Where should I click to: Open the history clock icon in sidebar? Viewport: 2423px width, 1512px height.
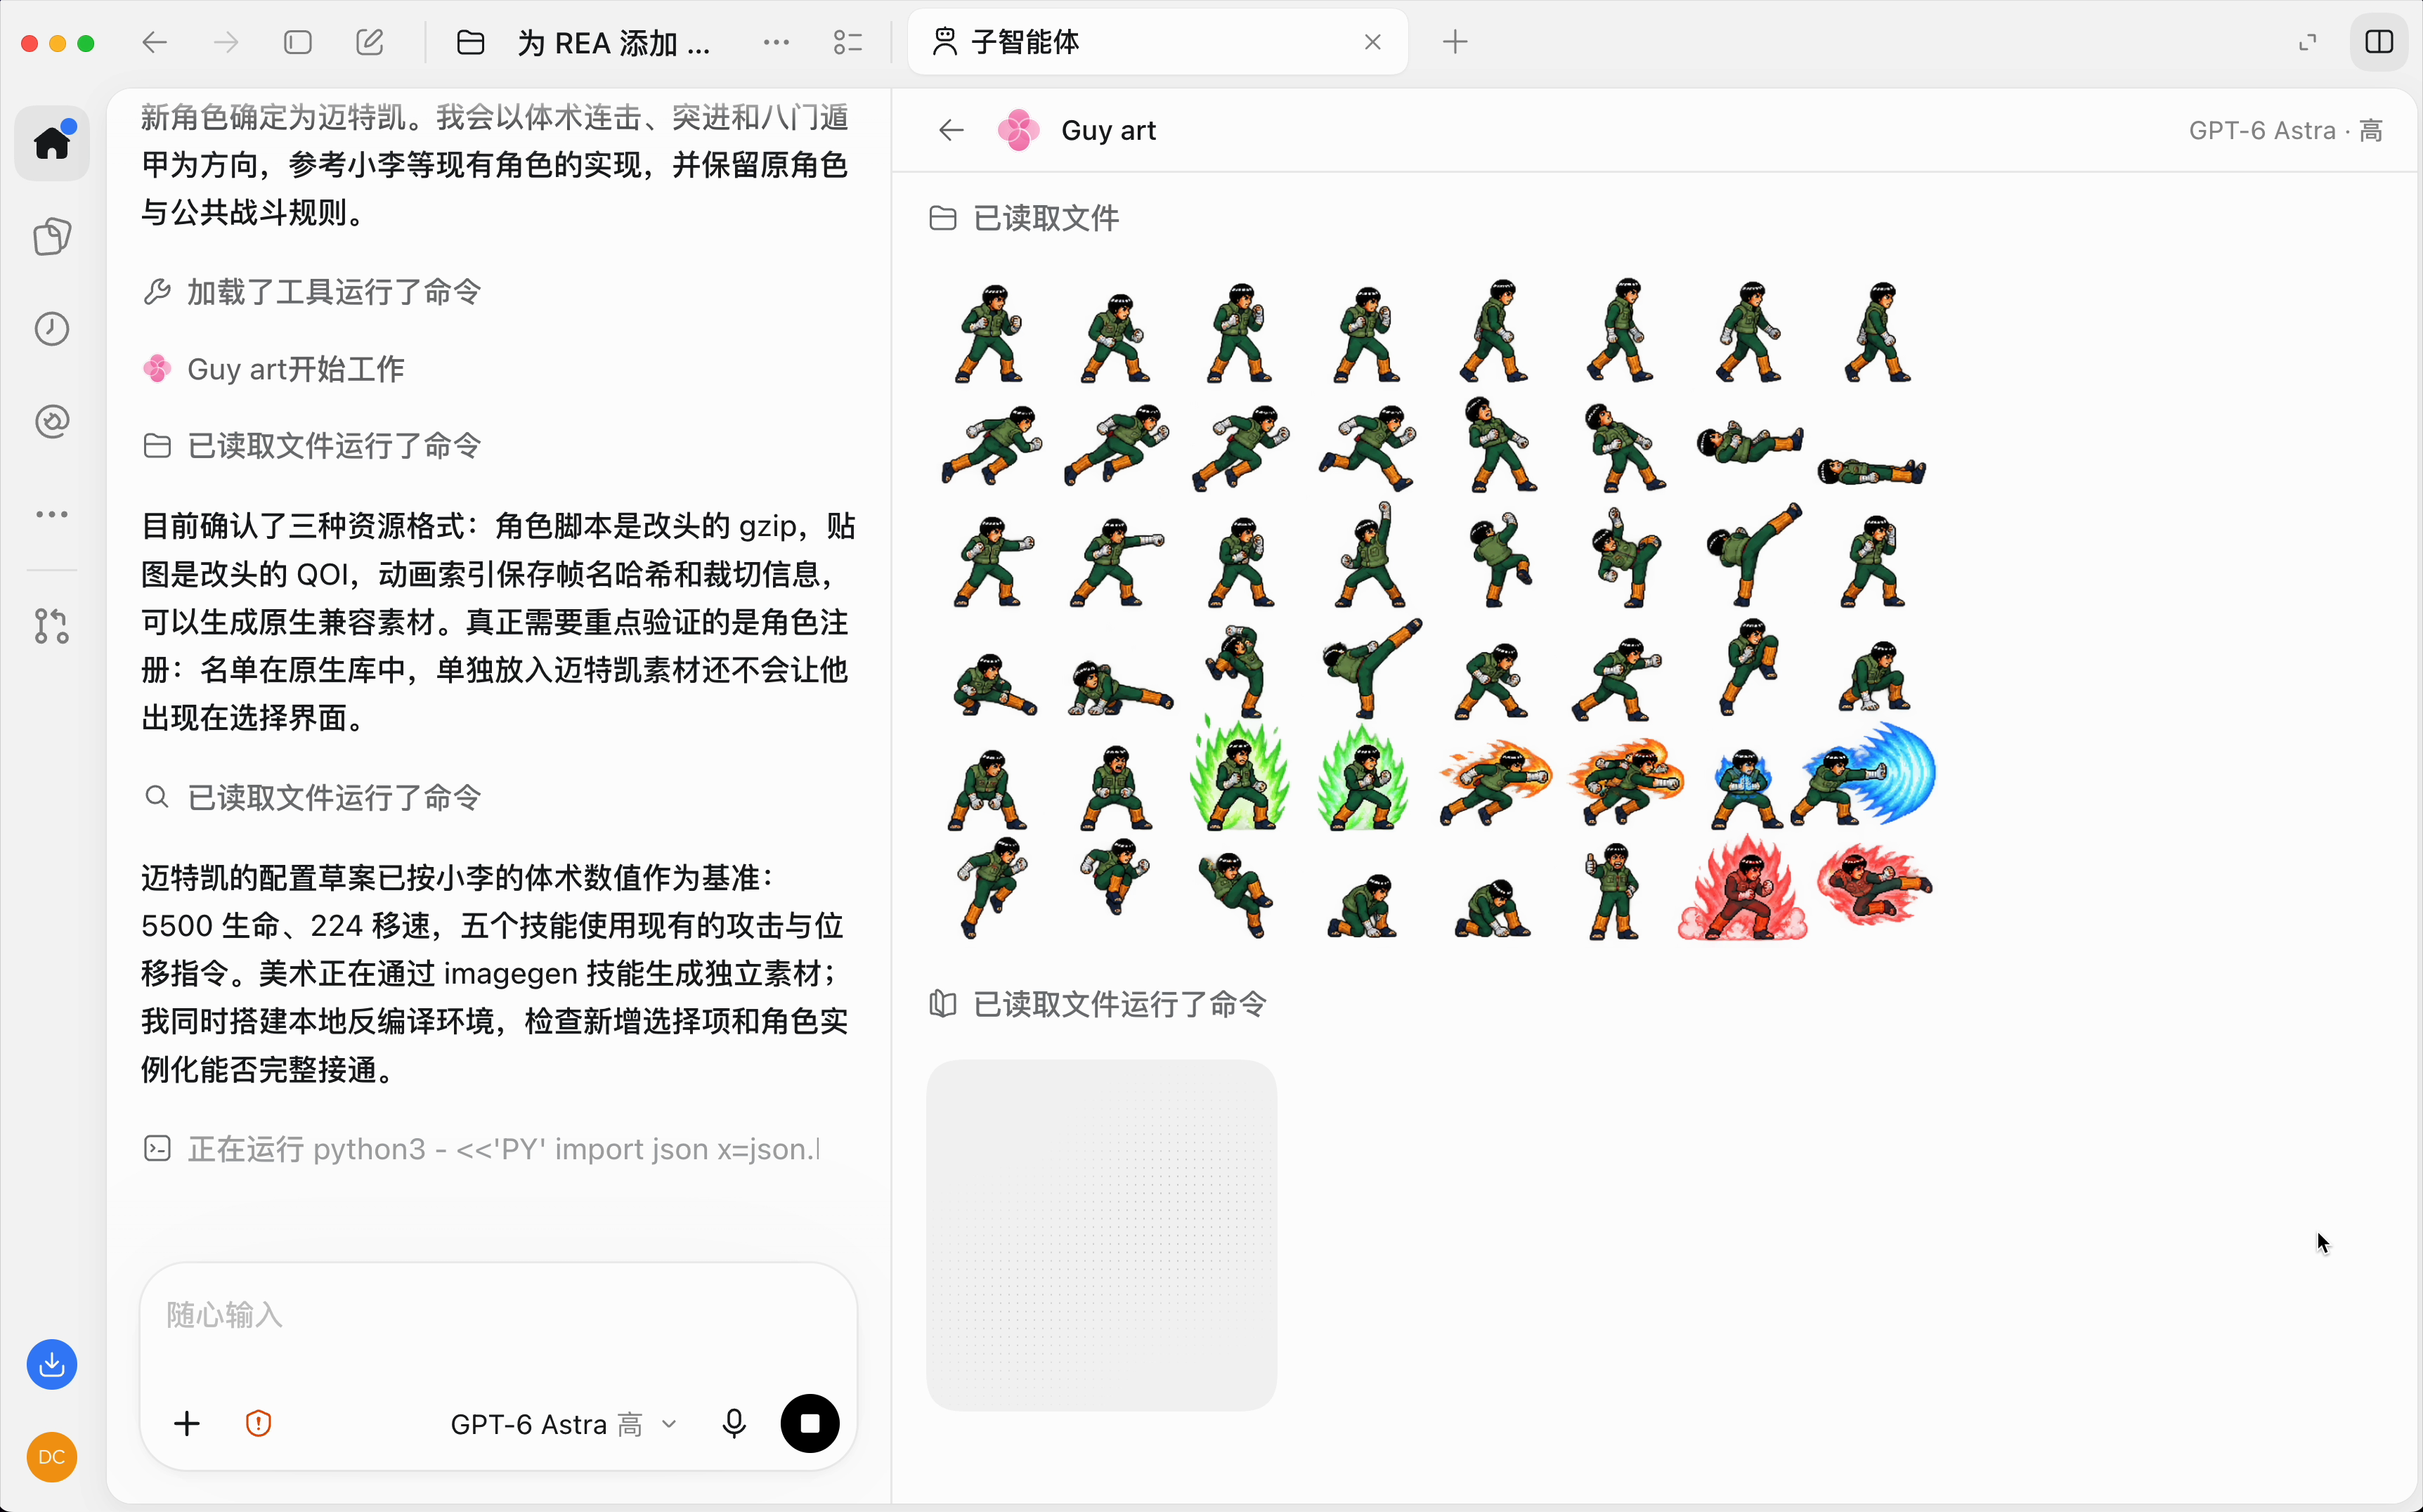point(52,329)
